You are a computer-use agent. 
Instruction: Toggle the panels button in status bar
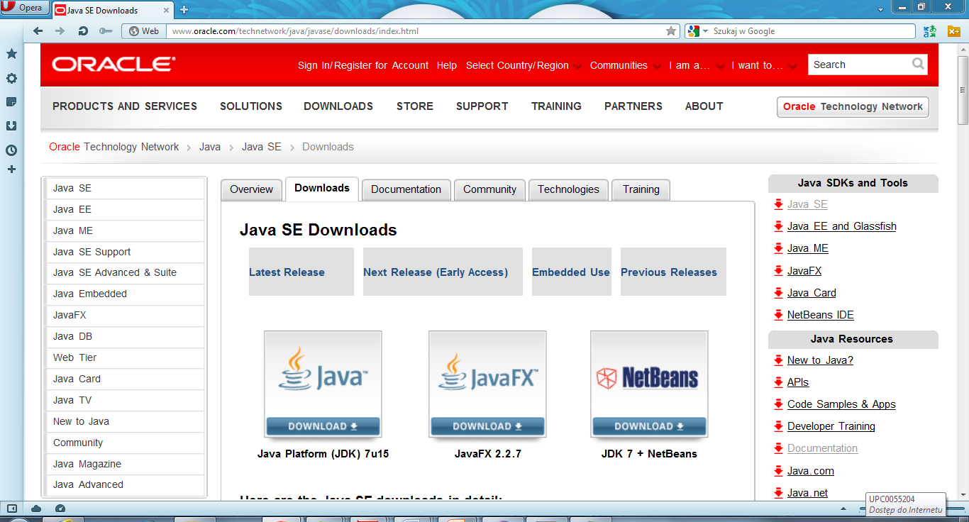[x=11, y=509]
